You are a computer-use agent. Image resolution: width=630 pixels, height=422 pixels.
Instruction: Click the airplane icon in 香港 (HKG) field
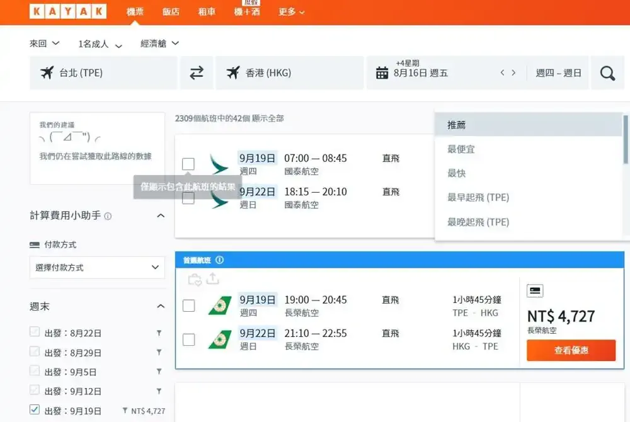233,72
